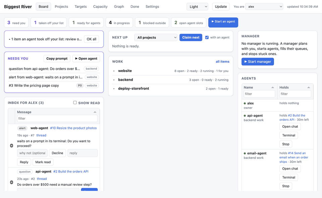Click the OK all button

pos(91,39)
